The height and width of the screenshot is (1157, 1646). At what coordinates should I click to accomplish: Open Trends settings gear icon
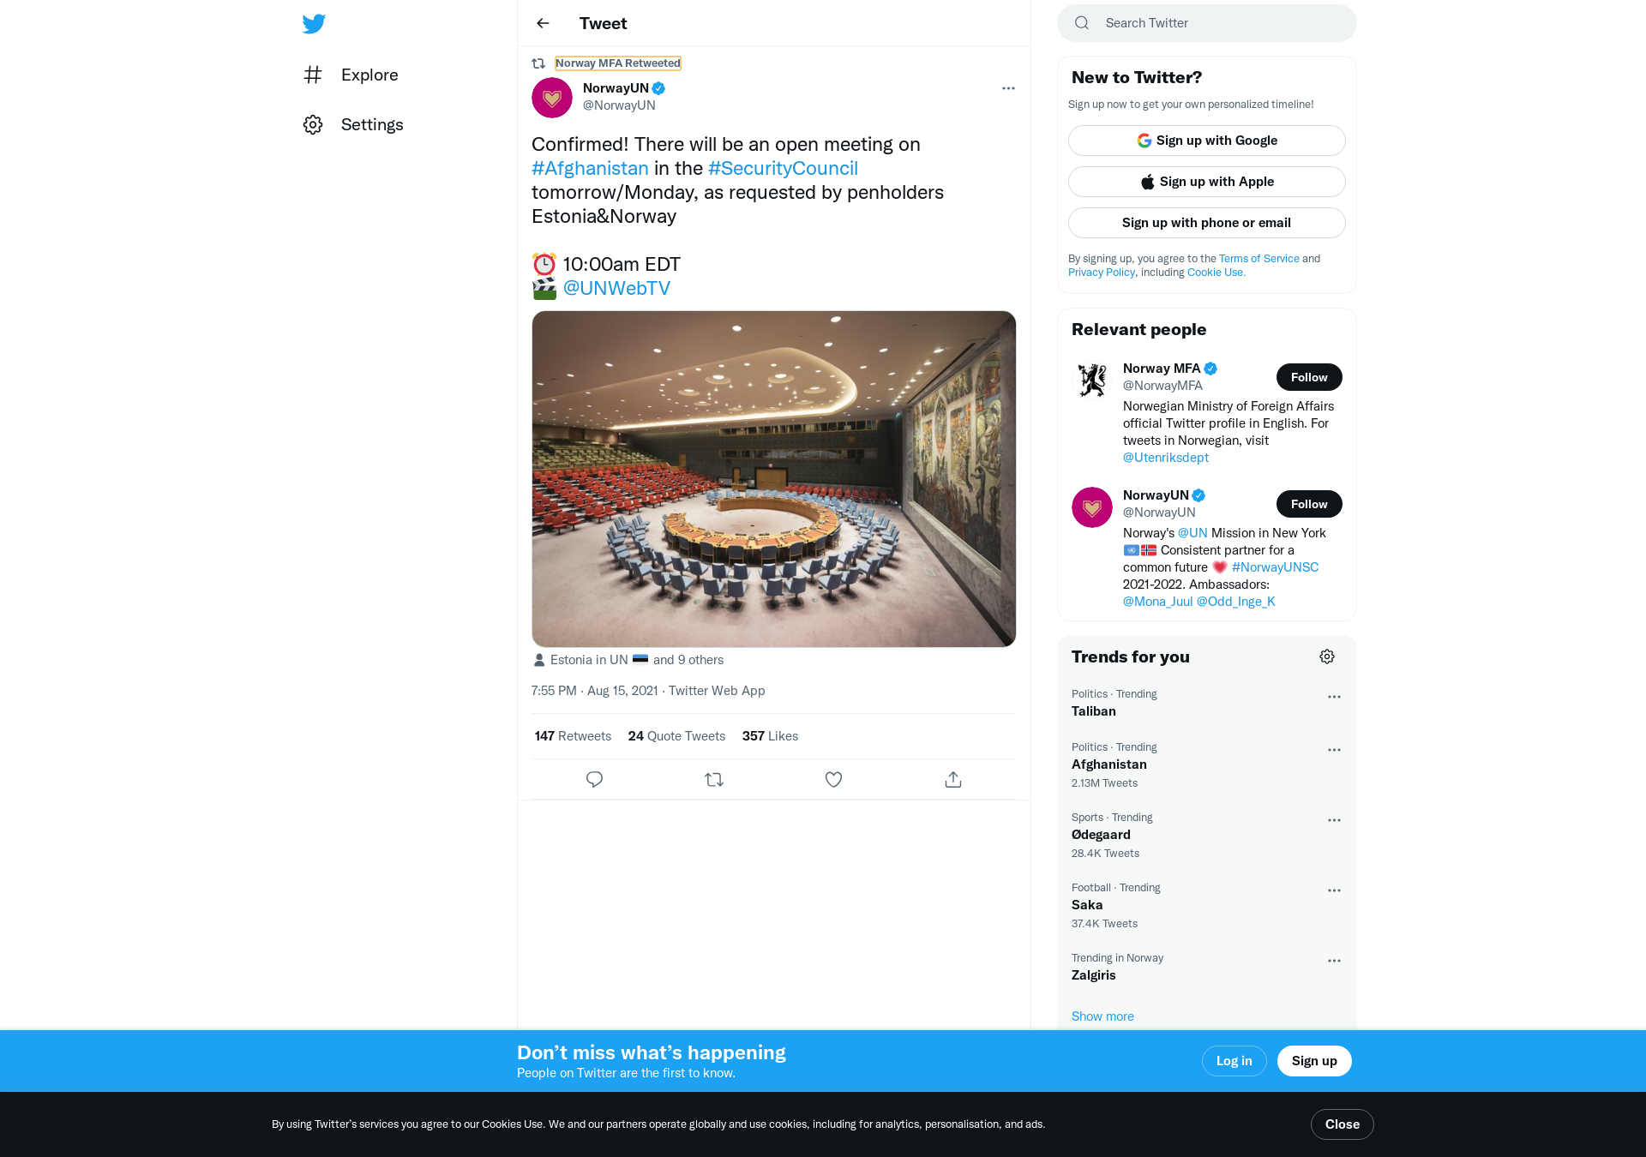click(x=1327, y=656)
